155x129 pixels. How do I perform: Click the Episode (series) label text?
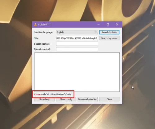tap(42, 49)
